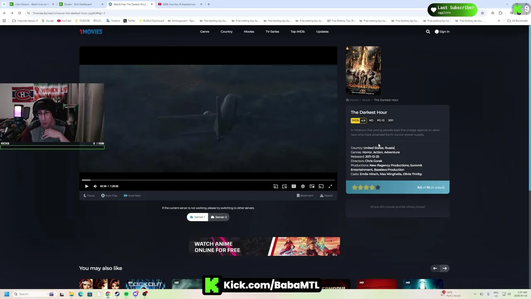Open the Windows Start menu
This screenshot has width=531, height=299.
point(7,294)
